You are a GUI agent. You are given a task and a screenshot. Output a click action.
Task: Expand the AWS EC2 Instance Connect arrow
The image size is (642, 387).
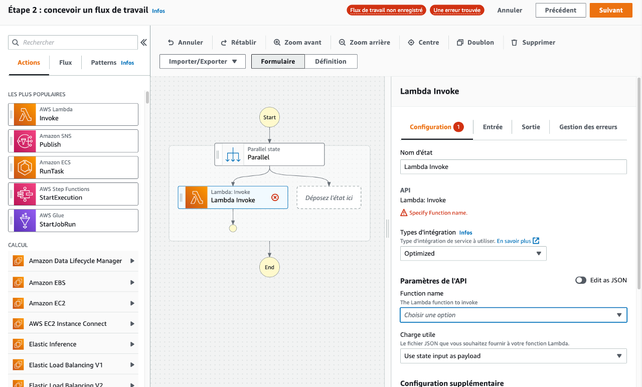tap(132, 323)
